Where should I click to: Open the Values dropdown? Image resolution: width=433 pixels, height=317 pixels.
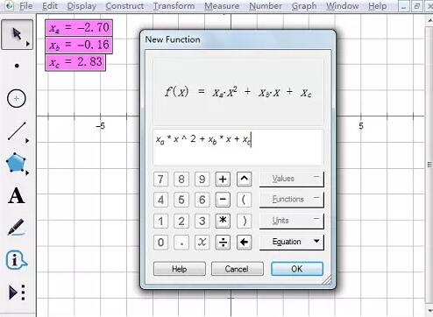292,179
